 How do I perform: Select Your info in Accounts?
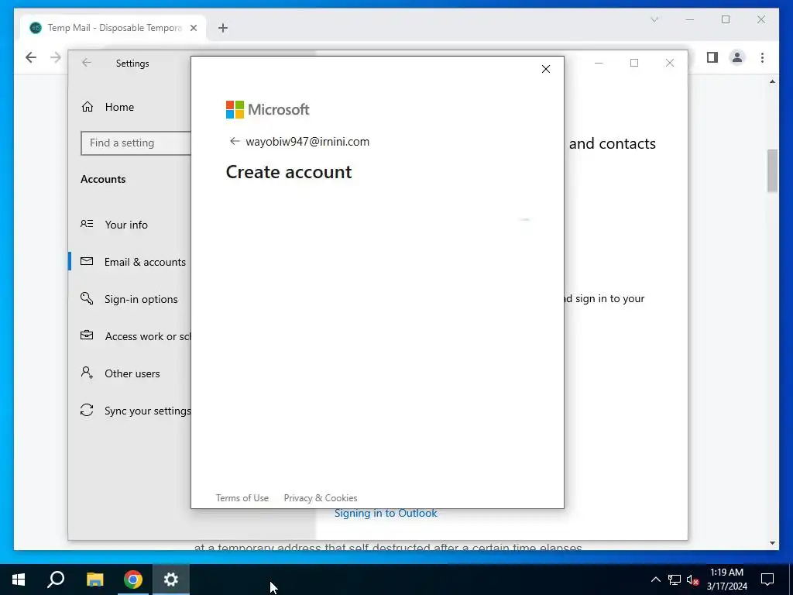pos(129,225)
